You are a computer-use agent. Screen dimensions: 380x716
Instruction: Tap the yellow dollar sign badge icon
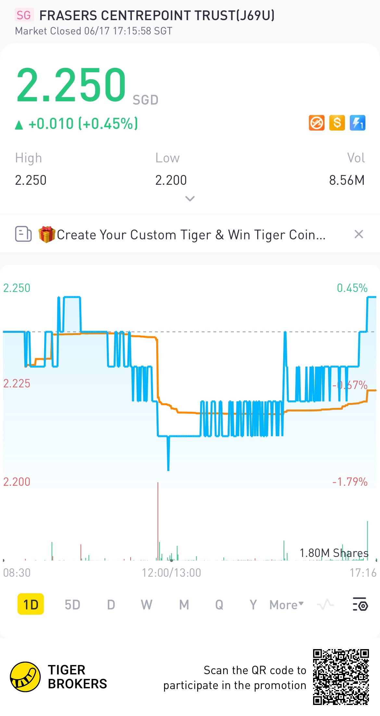click(x=337, y=123)
